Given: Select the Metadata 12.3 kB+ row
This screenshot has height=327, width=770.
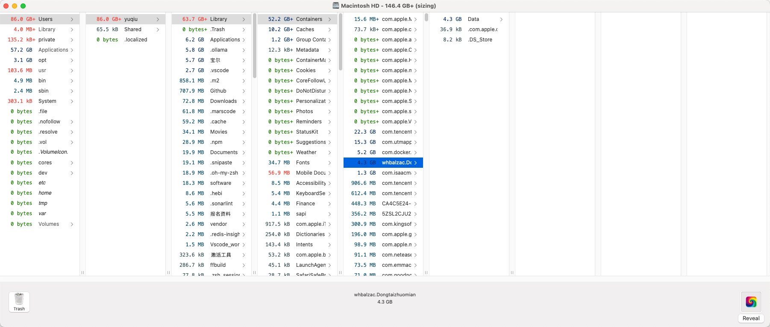Looking at the screenshot, I should (x=297, y=50).
